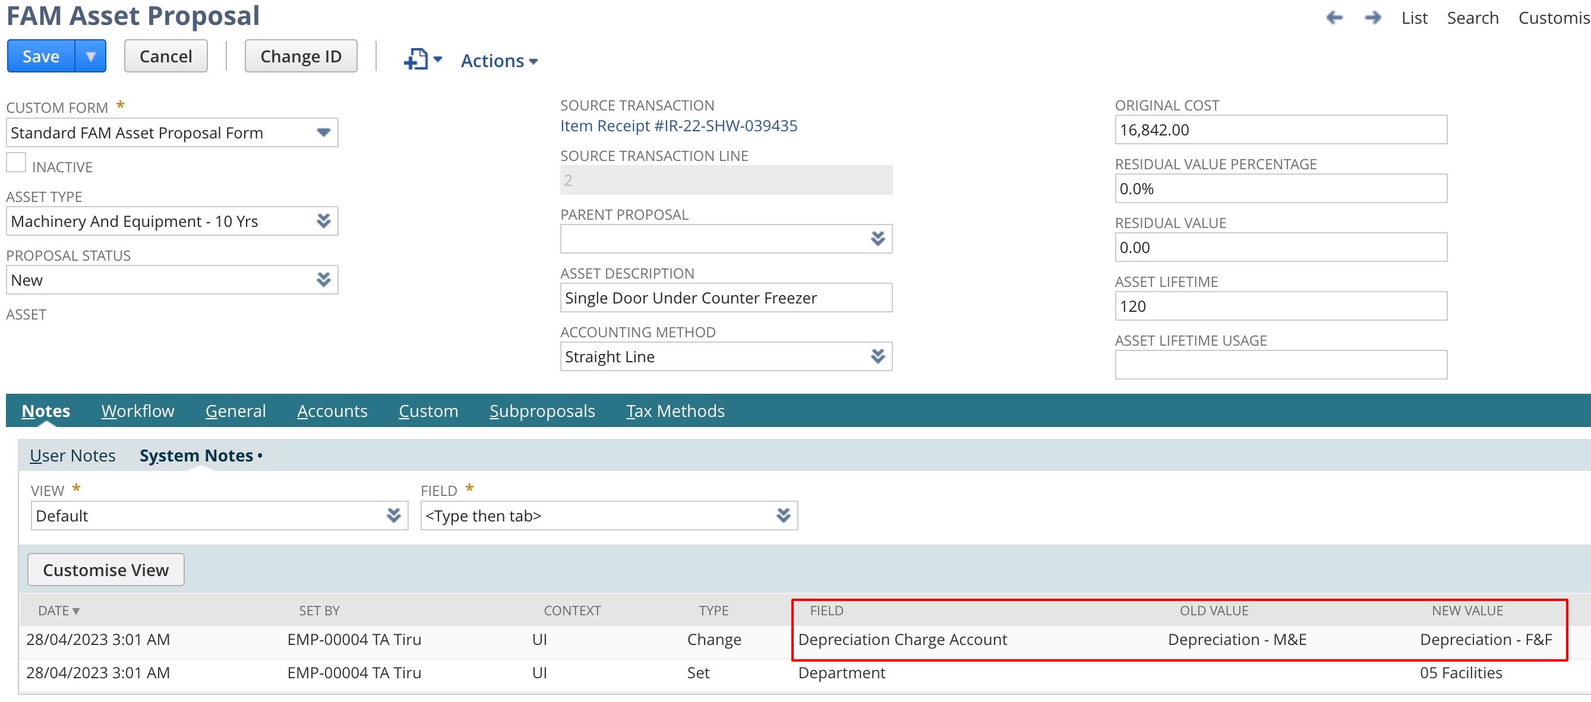Click the Change ID button
The image size is (1591, 702).
301,56
